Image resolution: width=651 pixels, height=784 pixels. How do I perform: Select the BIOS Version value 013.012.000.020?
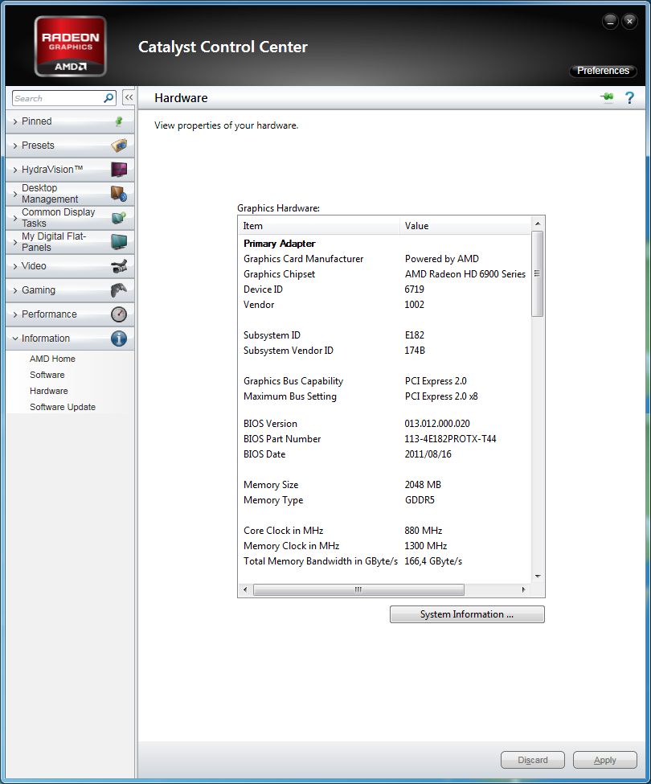(x=437, y=424)
